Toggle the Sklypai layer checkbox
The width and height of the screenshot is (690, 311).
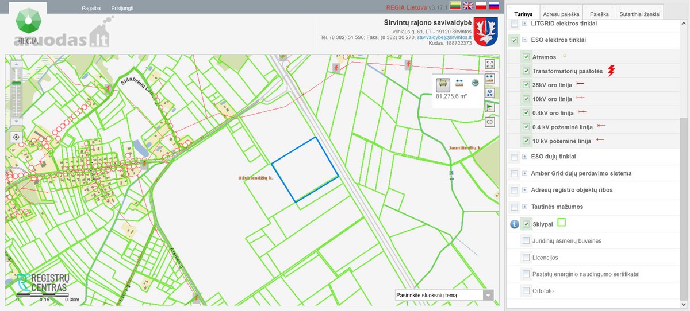(x=526, y=224)
